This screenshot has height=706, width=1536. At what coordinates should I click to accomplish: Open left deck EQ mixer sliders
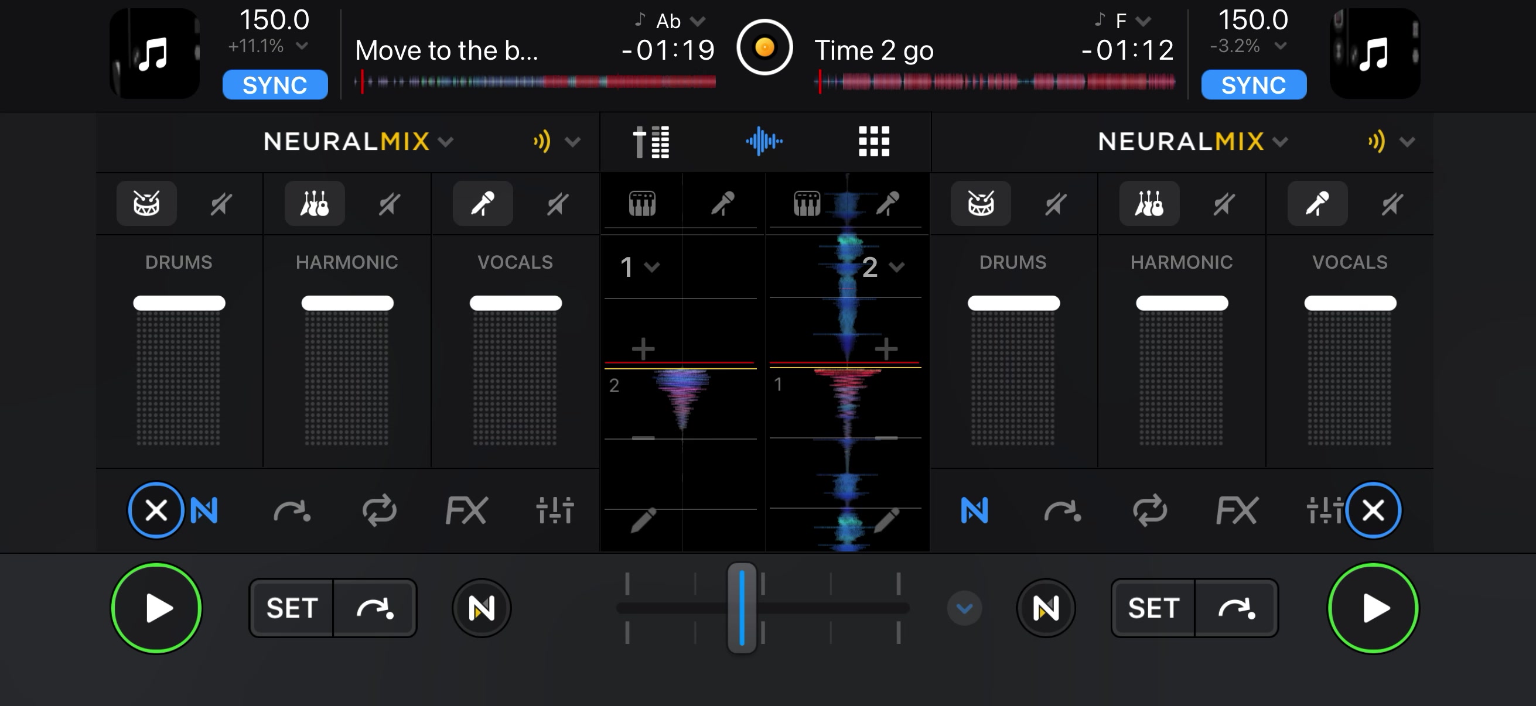click(x=555, y=510)
